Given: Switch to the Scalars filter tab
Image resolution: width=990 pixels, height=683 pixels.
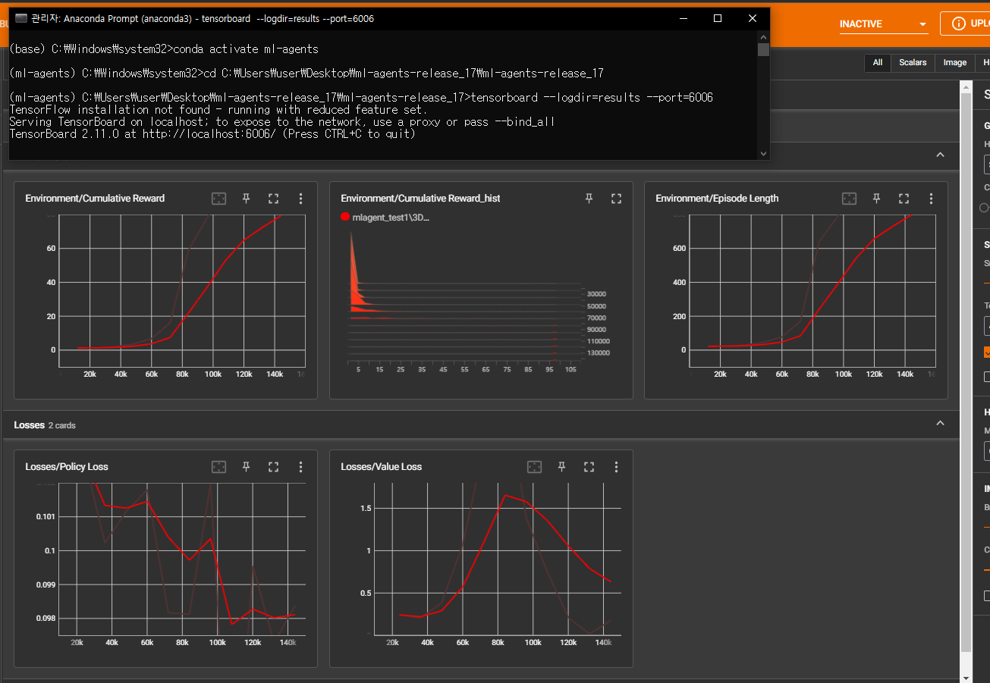Looking at the screenshot, I should [x=913, y=63].
